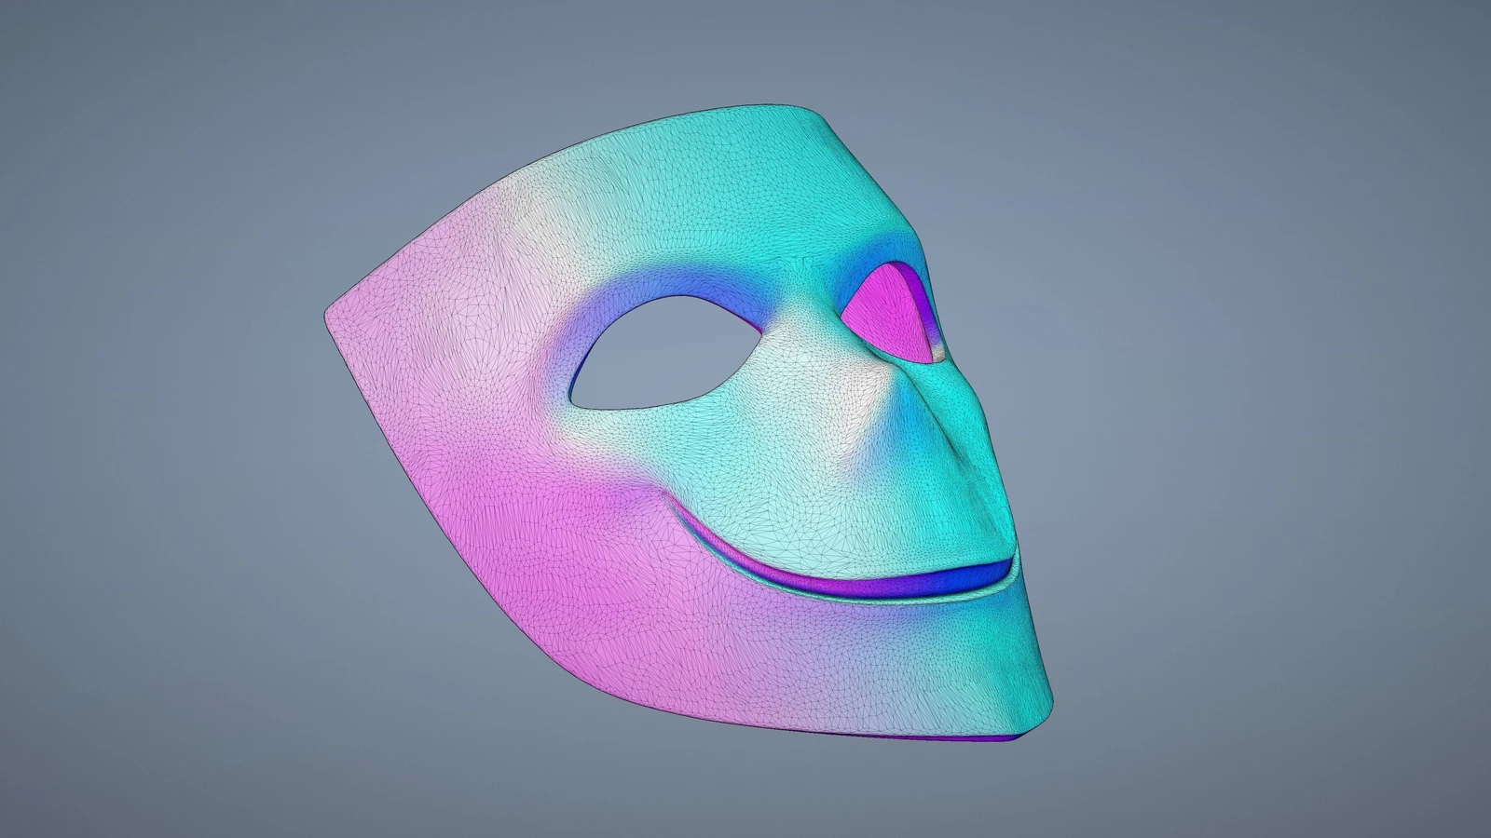Select the pink cheek area of mask
The width and height of the screenshot is (1491, 838).
click(x=522, y=559)
